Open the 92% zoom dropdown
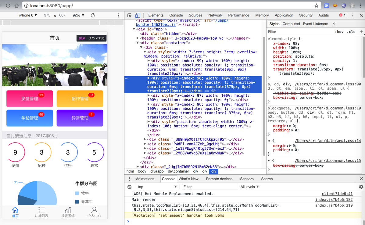 tap(78, 15)
